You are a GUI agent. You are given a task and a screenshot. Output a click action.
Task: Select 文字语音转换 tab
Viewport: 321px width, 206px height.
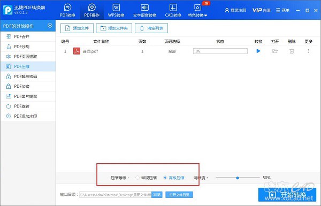pyautogui.click(x=144, y=10)
